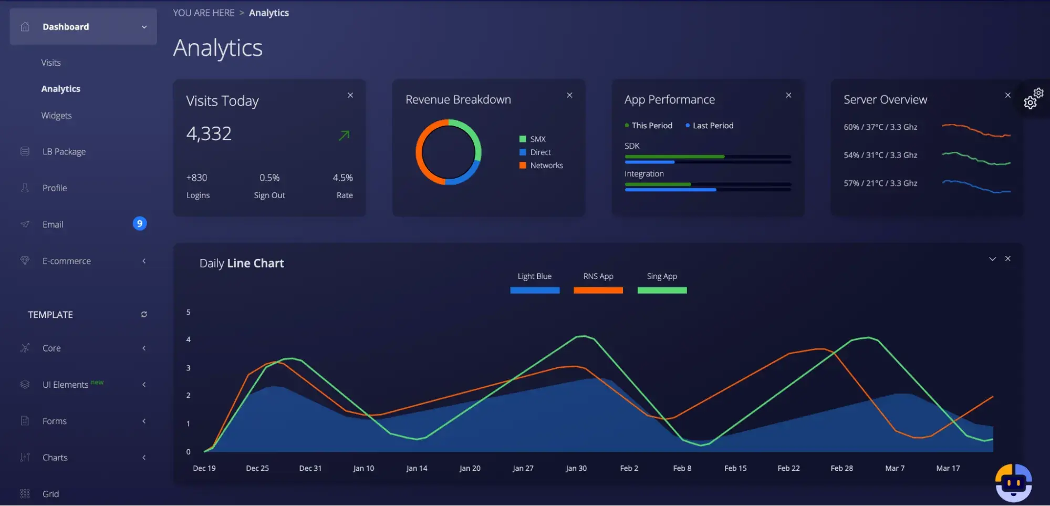1050x506 pixels.
Task: Click the Profile user icon
Action: click(x=25, y=188)
